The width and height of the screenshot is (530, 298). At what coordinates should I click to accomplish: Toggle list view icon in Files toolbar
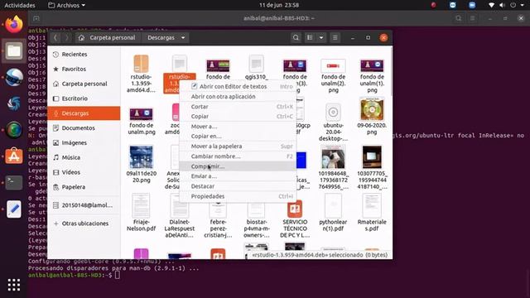(x=310, y=37)
